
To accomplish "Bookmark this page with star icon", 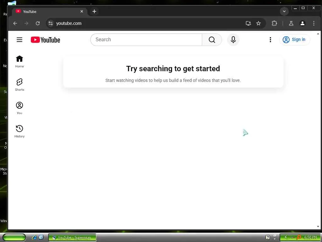I will point(258,23).
